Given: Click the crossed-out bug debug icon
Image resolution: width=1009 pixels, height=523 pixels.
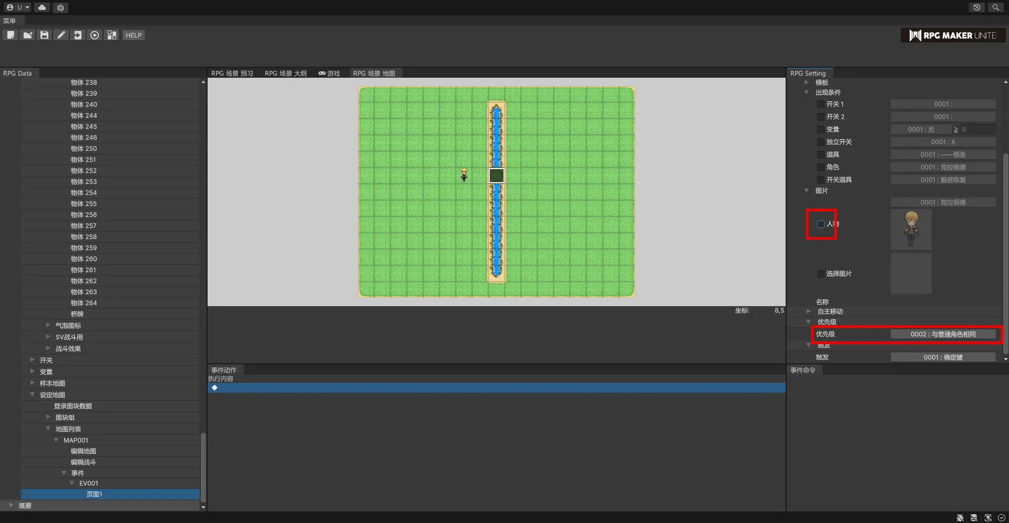Looking at the screenshot, I should pos(960,518).
